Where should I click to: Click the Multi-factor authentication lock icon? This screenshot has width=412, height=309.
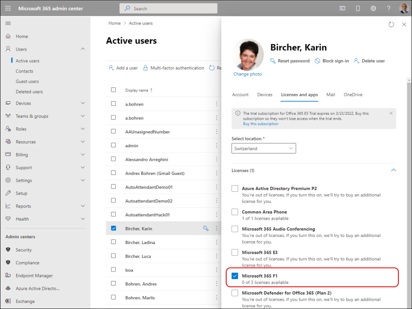[x=145, y=68]
